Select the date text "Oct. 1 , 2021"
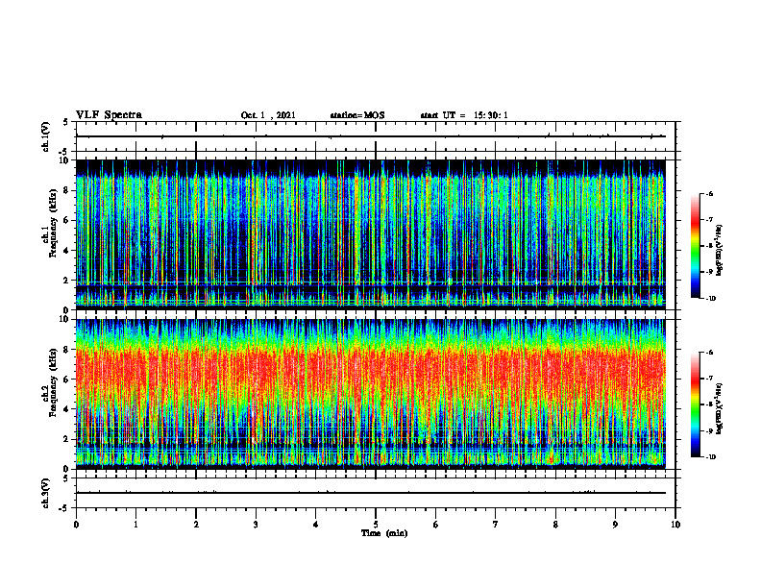This screenshot has width=761, height=588. (268, 115)
